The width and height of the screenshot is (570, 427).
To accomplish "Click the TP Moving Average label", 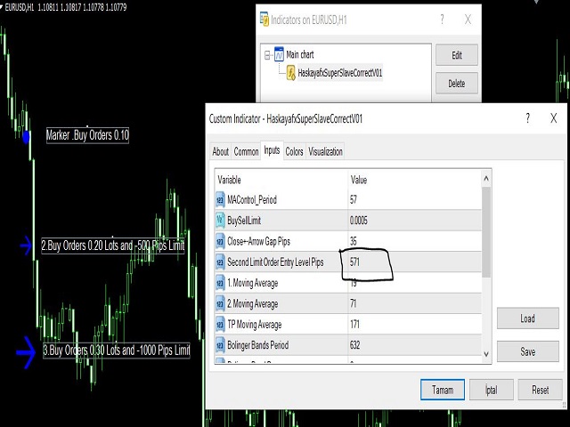I will (255, 324).
